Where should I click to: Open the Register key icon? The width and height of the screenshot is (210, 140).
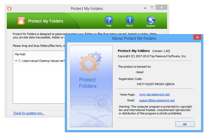tap(151, 21)
